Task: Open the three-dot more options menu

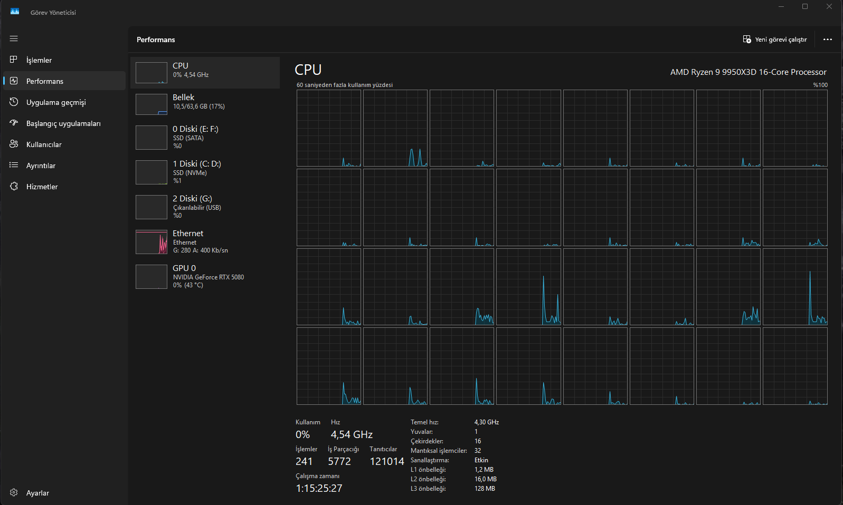Action: [x=827, y=40]
